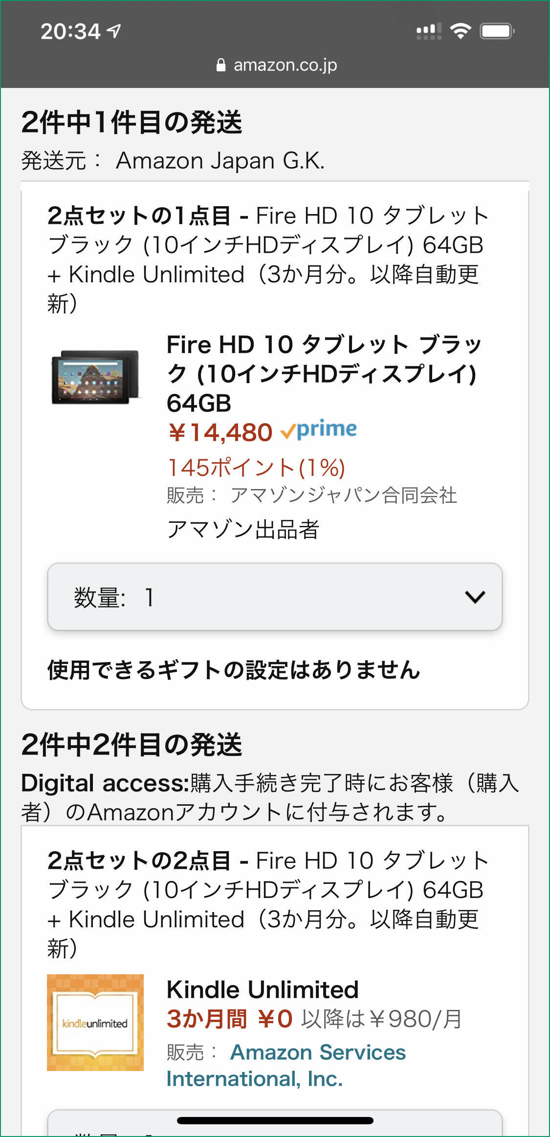Viewport: 550px width, 1137px height.
Task: Follow the Amazon Services International, Inc. link
Action: 286,1065
